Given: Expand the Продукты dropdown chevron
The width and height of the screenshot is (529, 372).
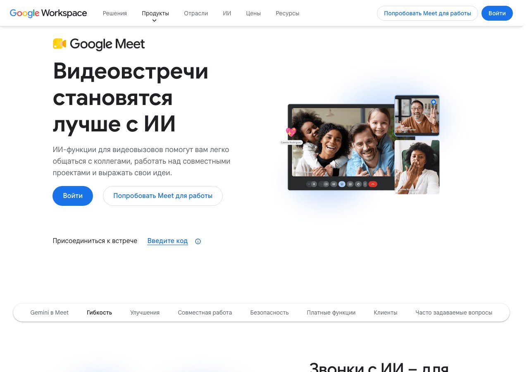Looking at the screenshot, I should tap(155, 21).
